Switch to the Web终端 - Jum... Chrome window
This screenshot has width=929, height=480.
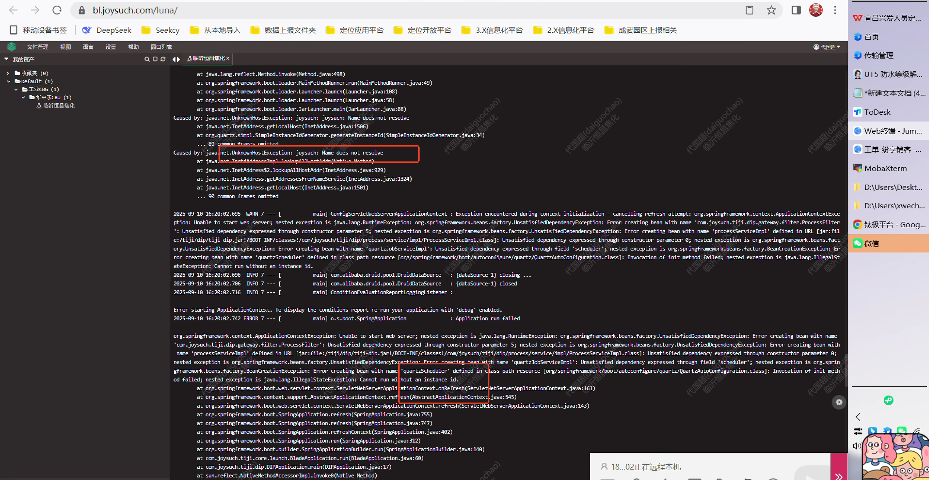click(x=889, y=131)
